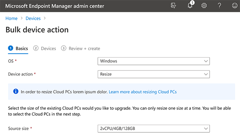Viewport: 240px width, 136px height.
Task: Select the Review + create tab
Action: pyautogui.click(x=81, y=48)
